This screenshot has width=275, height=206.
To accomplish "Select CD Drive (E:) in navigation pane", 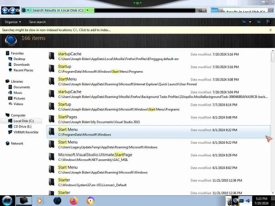I will pyautogui.click(x=23, y=127).
